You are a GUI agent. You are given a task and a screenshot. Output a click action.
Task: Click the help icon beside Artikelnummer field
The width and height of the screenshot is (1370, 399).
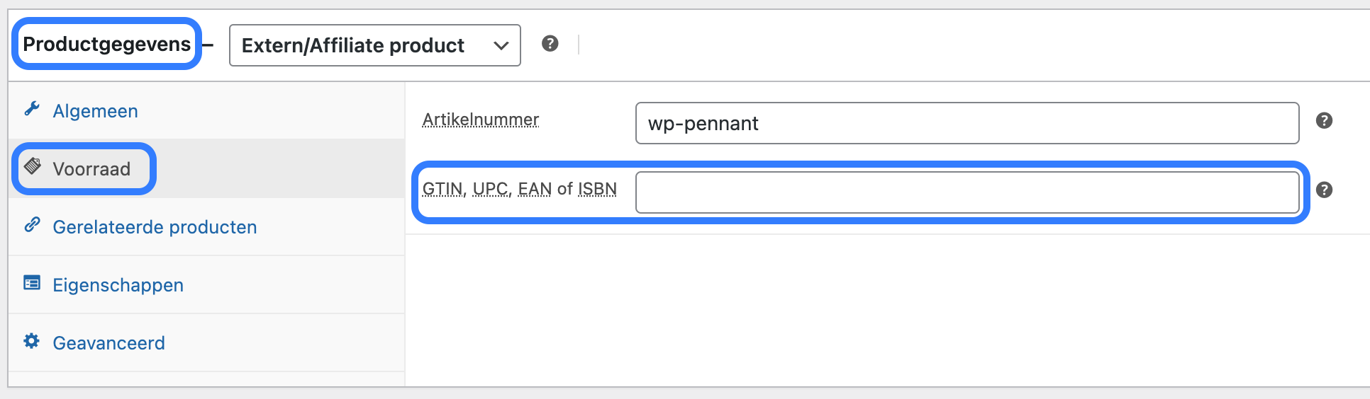tap(1324, 120)
